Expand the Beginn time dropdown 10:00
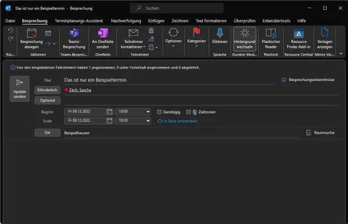Image resolution: width=348 pixels, height=224 pixels. click(148, 111)
